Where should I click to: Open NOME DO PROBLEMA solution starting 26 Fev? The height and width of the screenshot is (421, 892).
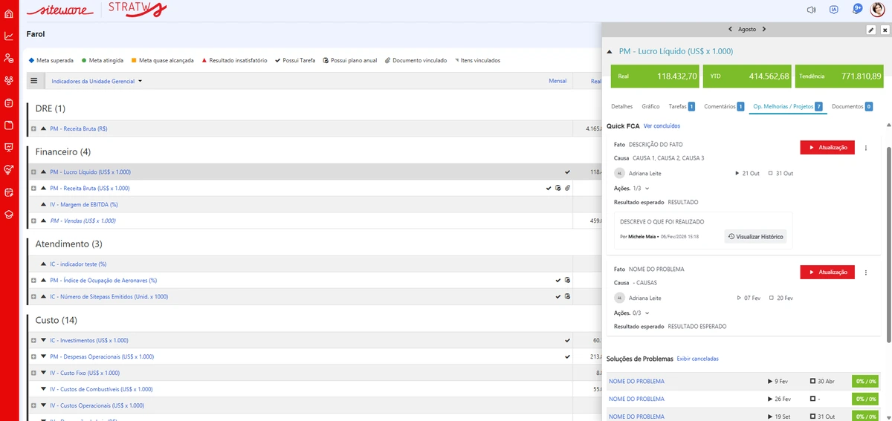636,399
